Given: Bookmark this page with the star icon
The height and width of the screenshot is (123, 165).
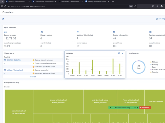Looking at the screenshot, I should [x=135, y=6].
